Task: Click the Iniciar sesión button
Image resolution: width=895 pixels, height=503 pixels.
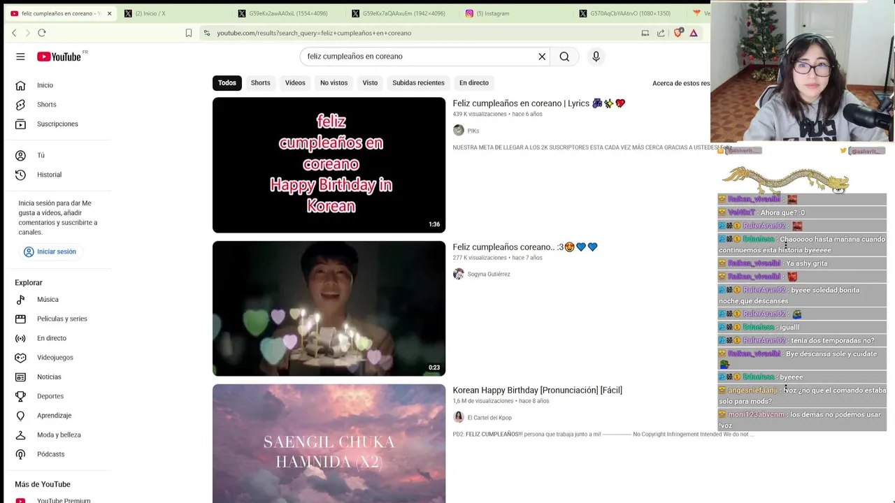Action: pos(50,251)
